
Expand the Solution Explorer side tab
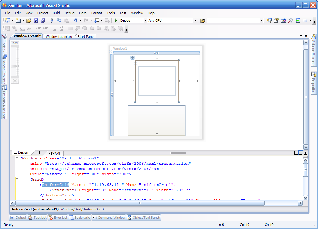(313, 50)
